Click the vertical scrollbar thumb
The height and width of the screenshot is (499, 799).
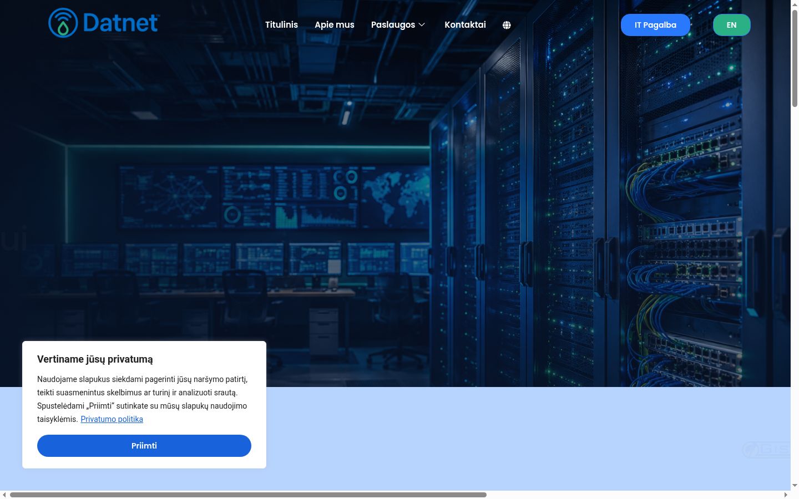pos(795,58)
